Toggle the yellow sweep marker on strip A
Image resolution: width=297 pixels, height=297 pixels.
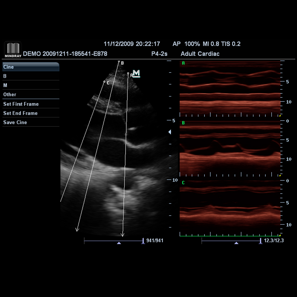click(x=280, y=115)
